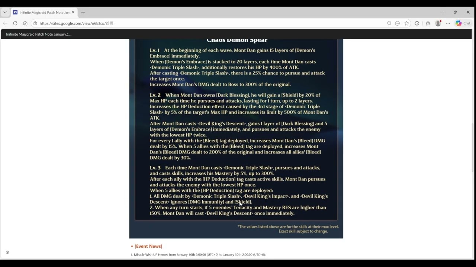Go to the browser home page
The height and width of the screenshot is (267, 476).
[x=25, y=23]
